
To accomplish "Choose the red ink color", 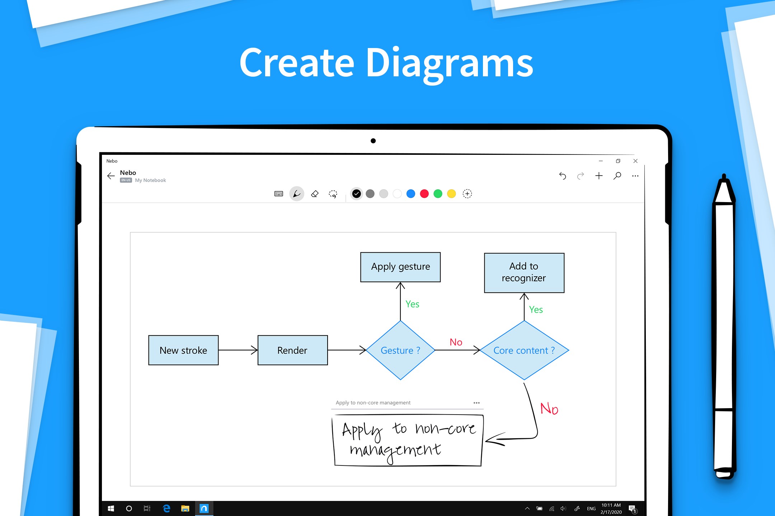I will [x=424, y=194].
